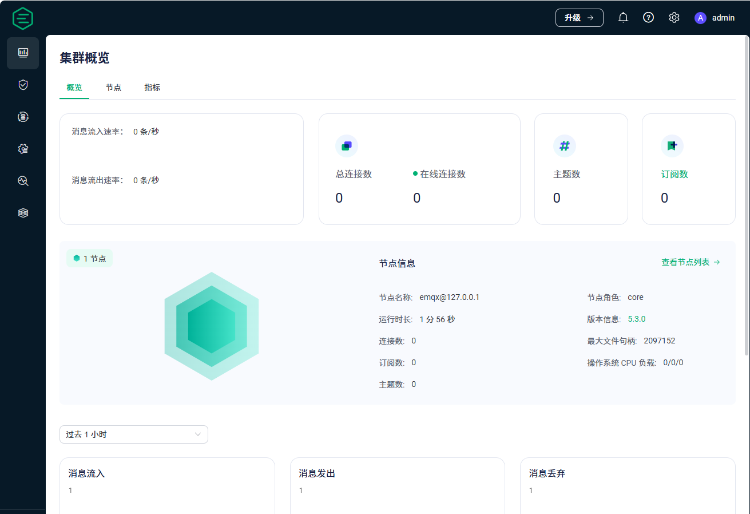Click the EMQX logo icon
Viewport: 750px width, 514px height.
(x=23, y=18)
